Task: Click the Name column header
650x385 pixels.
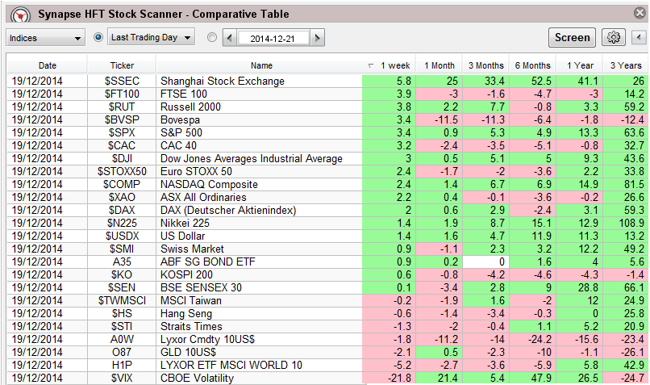Action: point(261,65)
